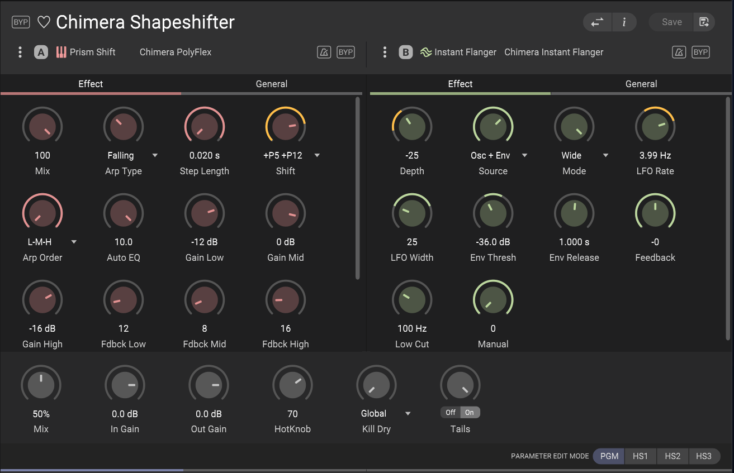
Task: Click the Out Gain knob
Action: pyautogui.click(x=209, y=385)
